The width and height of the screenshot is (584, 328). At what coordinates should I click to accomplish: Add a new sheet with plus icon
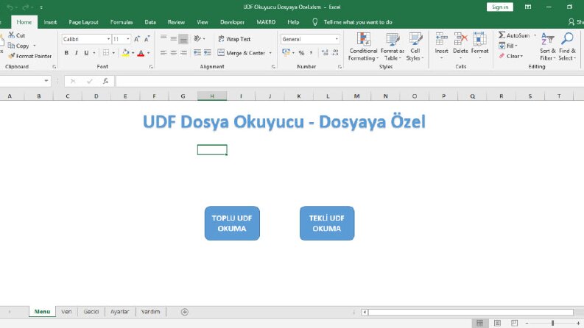tap(185, 312)
